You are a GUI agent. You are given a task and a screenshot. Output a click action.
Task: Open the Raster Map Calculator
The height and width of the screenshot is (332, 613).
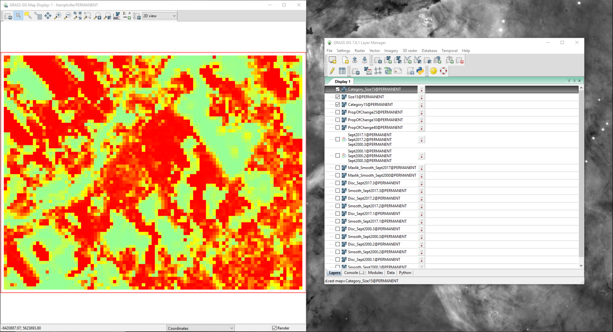(x=368, y=71)
